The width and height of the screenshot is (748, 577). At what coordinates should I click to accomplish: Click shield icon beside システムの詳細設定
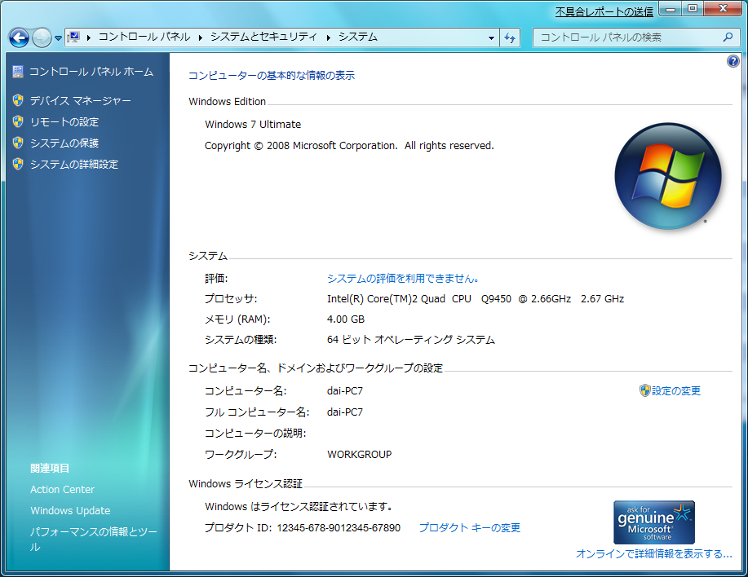click(18, 164)
